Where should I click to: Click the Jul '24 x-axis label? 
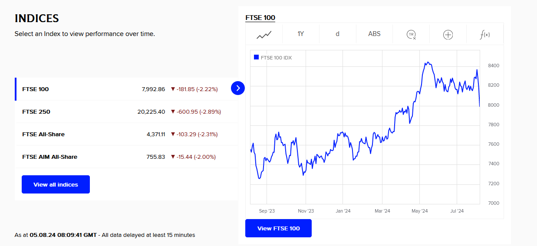pos(457,211)
